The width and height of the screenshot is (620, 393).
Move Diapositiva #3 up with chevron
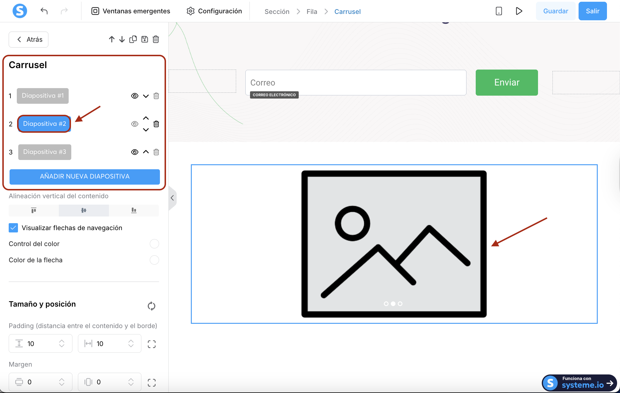[x=146, y=152]
